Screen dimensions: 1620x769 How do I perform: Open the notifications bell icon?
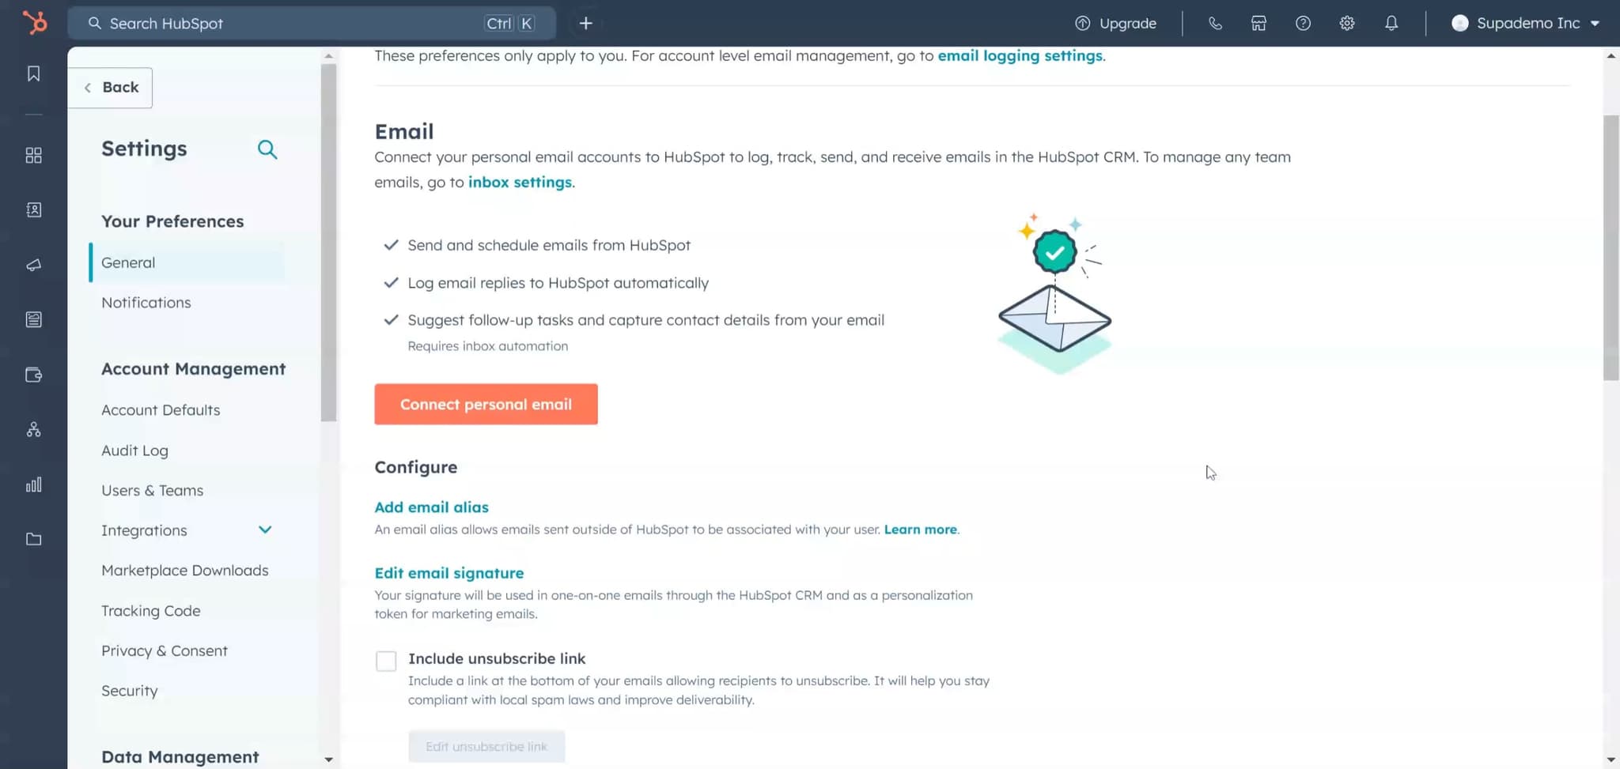[x=1391, y=23]
